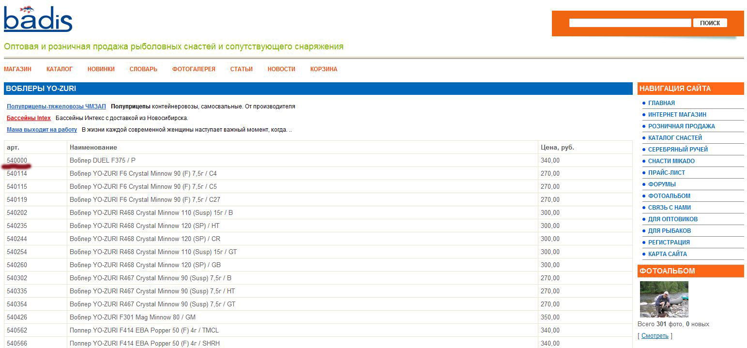Open ФОТОГАЛЕРЕЯ from the top menu
Screen dimensions: 747x348
[194, 69]
